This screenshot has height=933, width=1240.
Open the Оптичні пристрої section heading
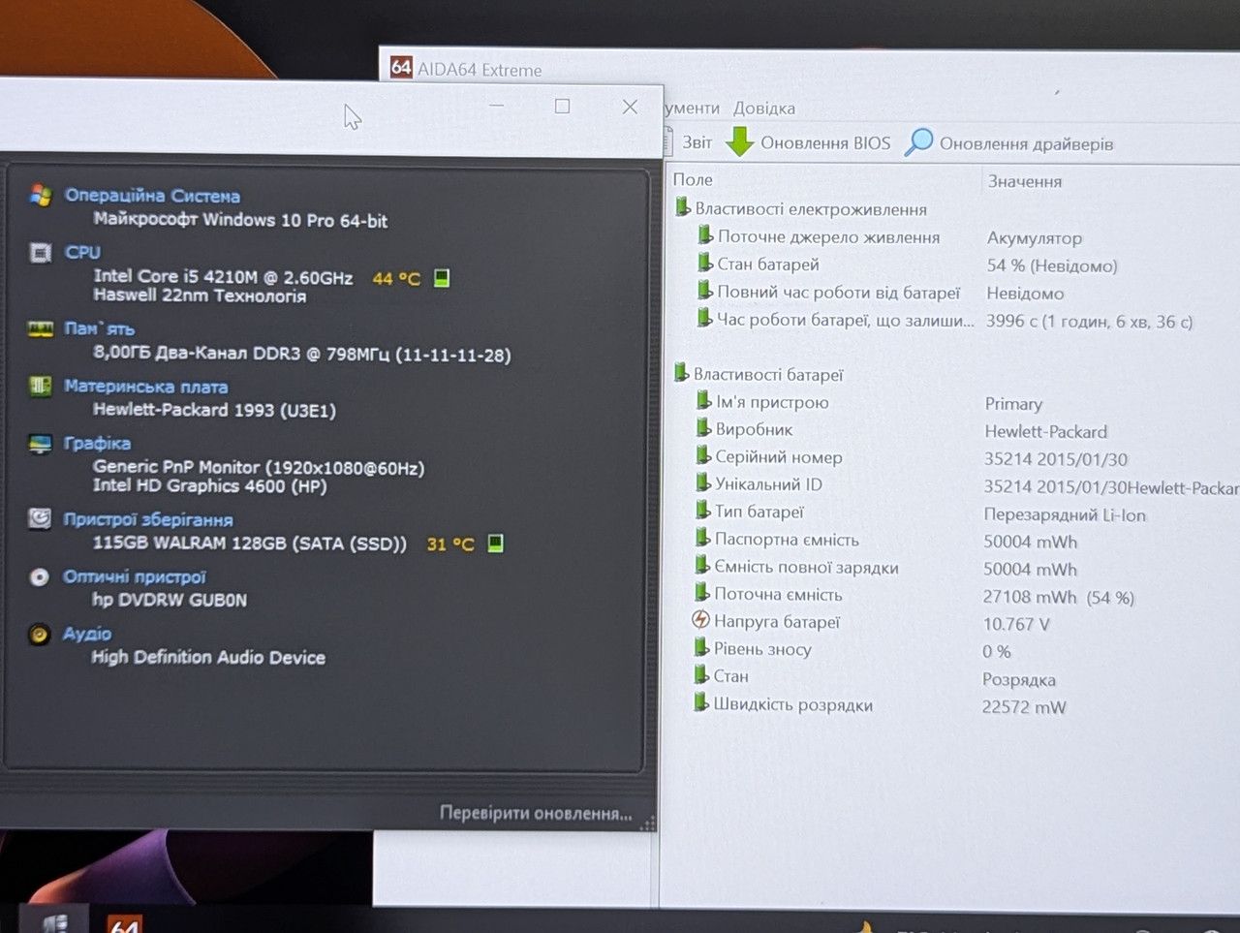tap(134, 576)
